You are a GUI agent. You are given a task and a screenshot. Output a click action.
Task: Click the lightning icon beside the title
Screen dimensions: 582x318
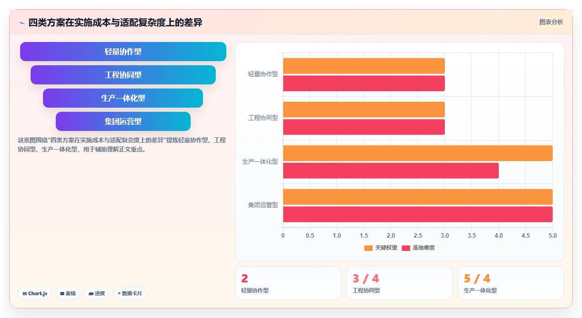coord(21,22)
